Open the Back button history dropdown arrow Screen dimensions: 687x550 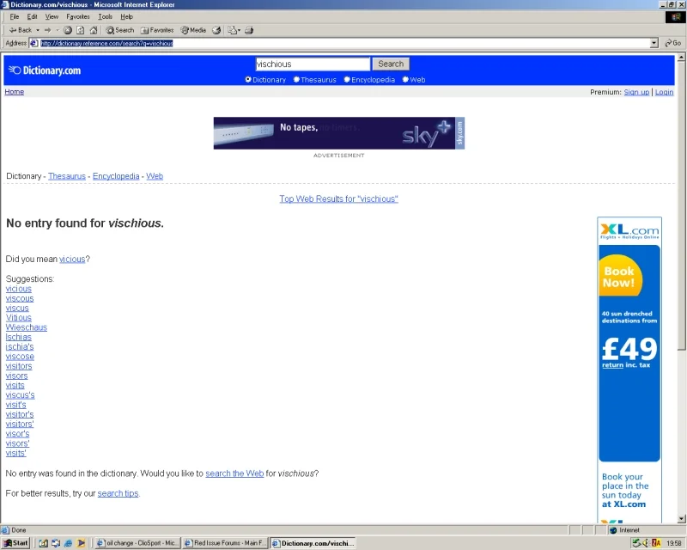pos(38,30)
